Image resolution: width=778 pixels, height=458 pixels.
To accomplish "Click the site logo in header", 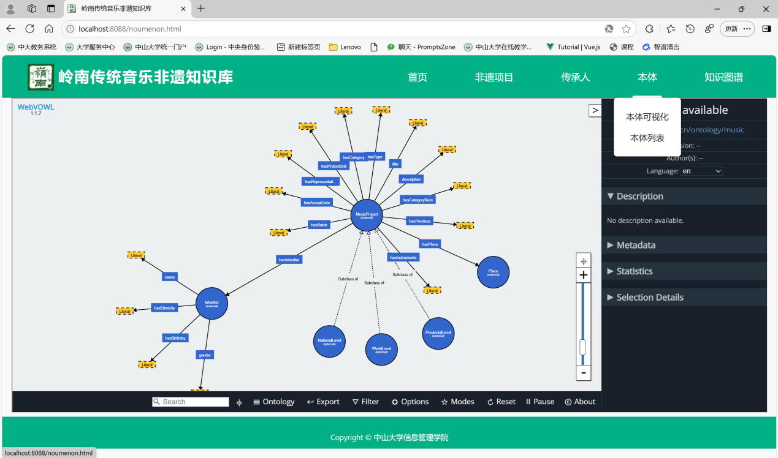I will [40, 77].
